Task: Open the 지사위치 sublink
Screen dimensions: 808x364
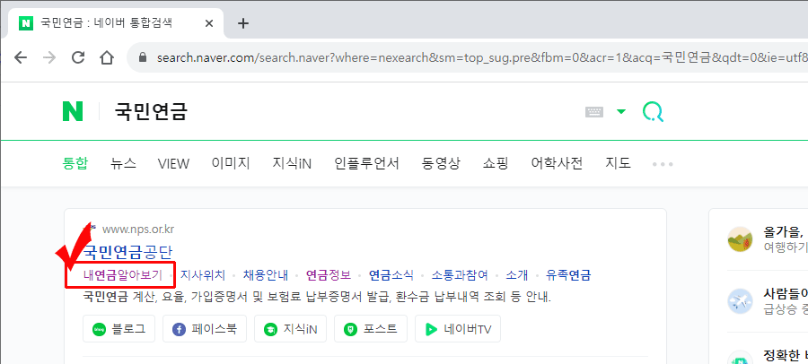Action: pos(203,275)
